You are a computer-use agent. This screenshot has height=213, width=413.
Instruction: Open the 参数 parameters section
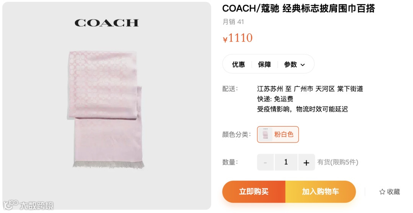[x=294, y=64]
